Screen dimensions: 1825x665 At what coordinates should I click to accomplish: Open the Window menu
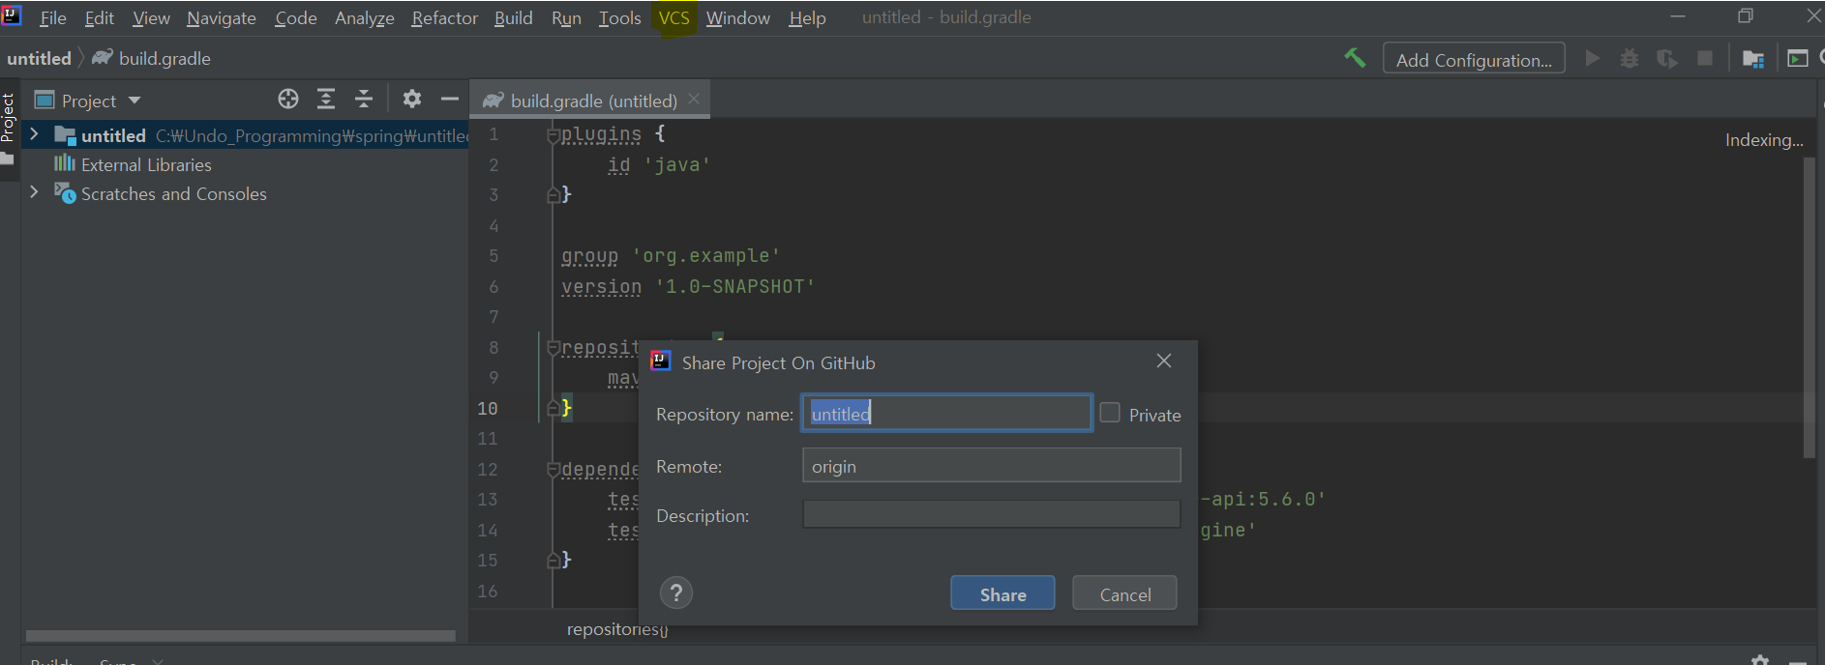[738, 18]
